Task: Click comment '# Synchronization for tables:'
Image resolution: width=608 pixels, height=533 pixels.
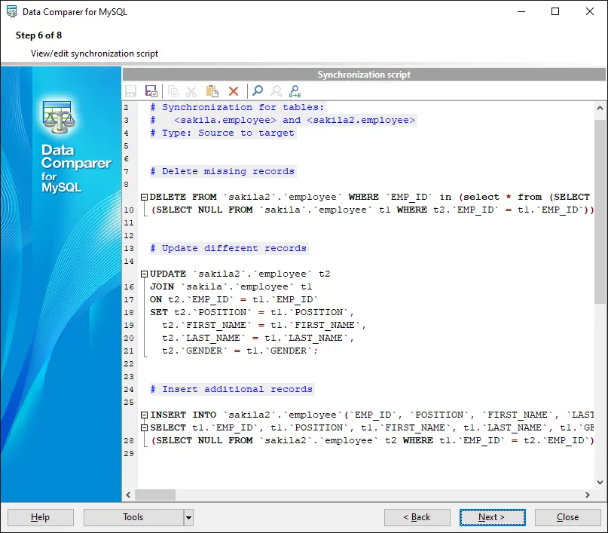Action: [x=237, y=108]
